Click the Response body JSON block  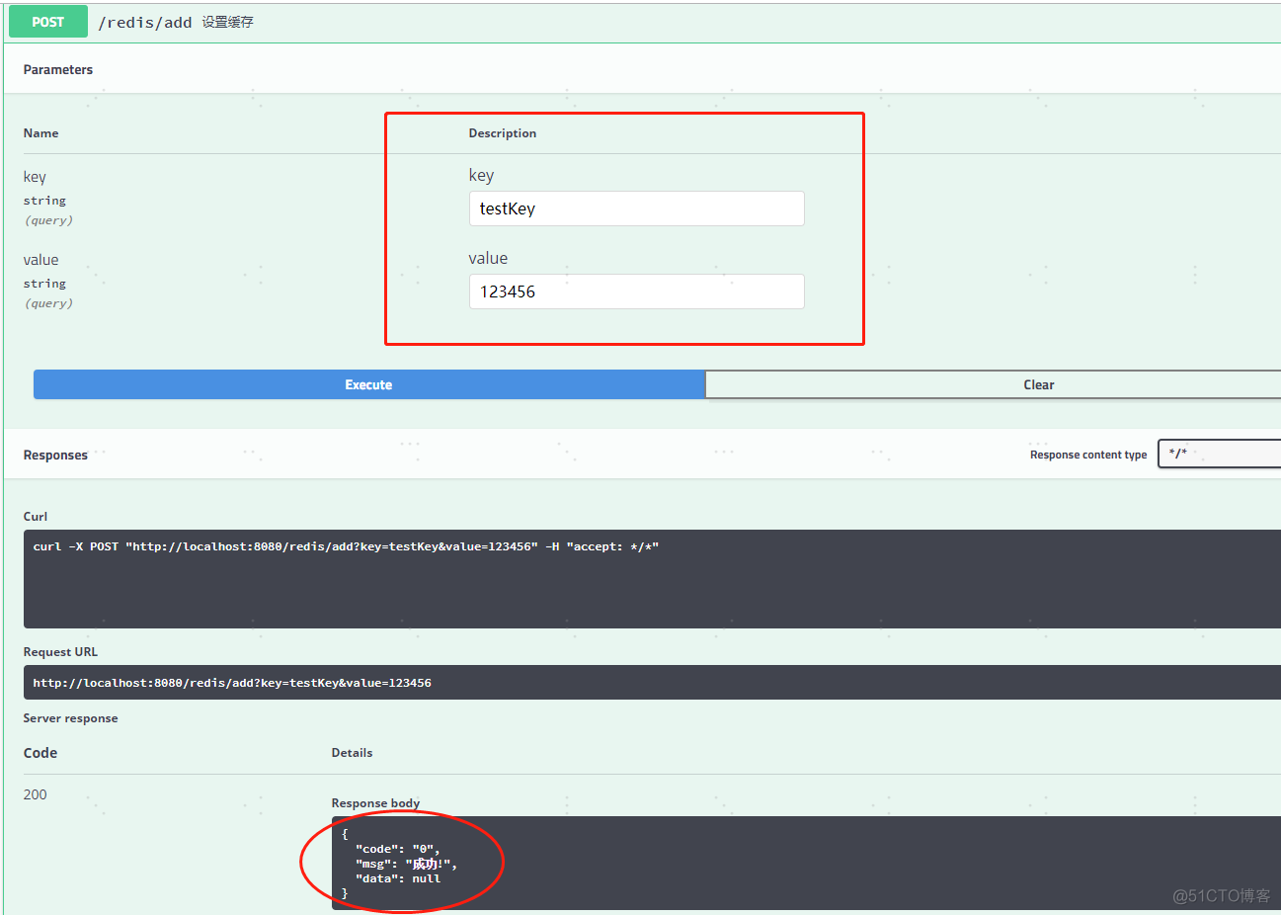806,863
